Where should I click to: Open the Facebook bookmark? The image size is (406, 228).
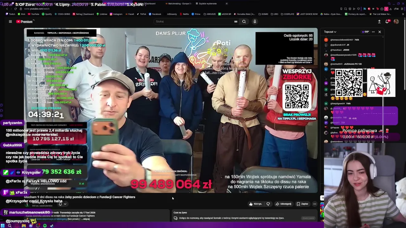[x=155, y=14]
